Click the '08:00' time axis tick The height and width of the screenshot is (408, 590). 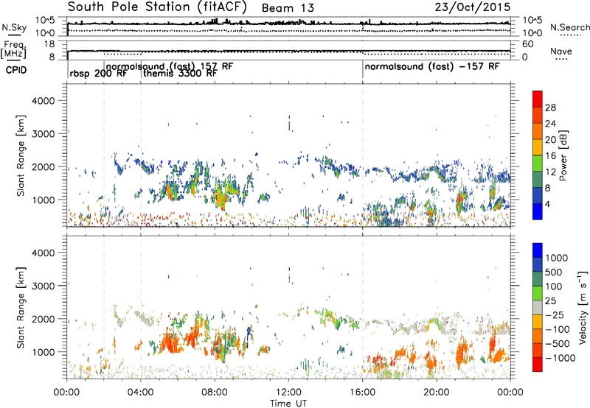click(215, 393)
